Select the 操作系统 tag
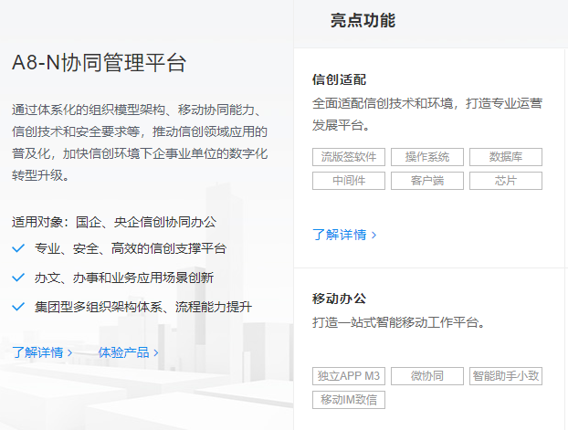 tap(426, 157)
